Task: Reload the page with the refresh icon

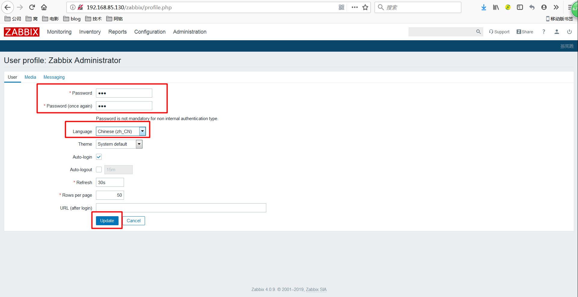Action: [32, 7]
